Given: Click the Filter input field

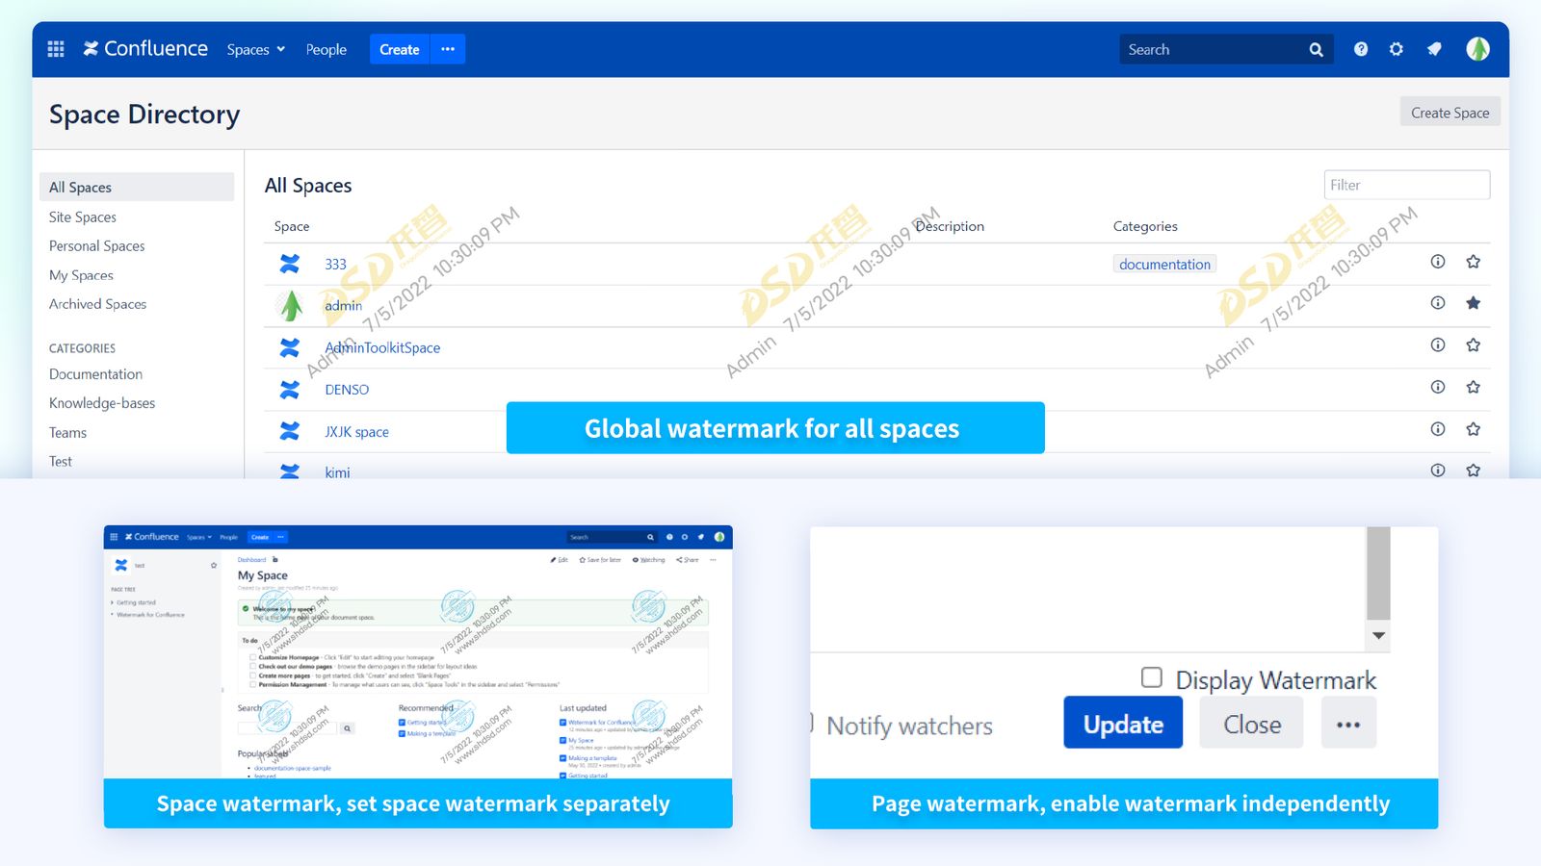Looking at the screenshot, I should [1407, 185].
